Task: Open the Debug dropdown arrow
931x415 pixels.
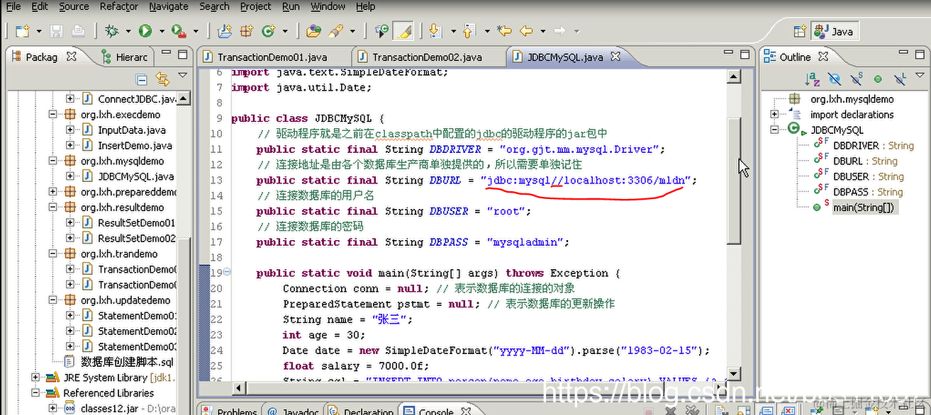Action: [128, 32]
